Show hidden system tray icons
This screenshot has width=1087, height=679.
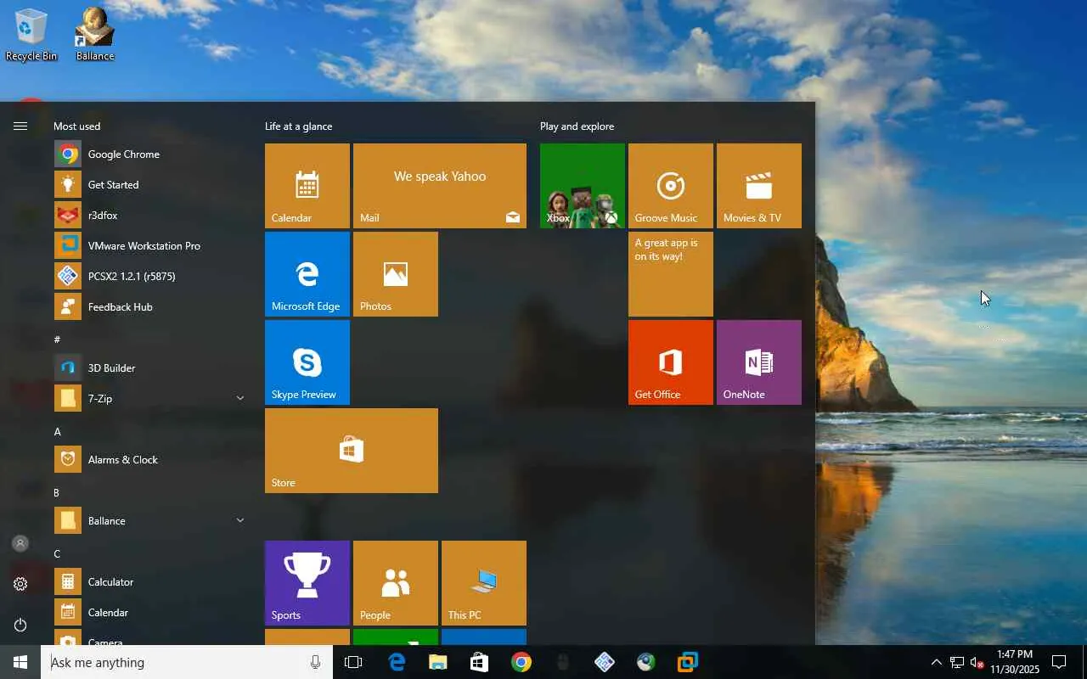click(x=937, y=662)
